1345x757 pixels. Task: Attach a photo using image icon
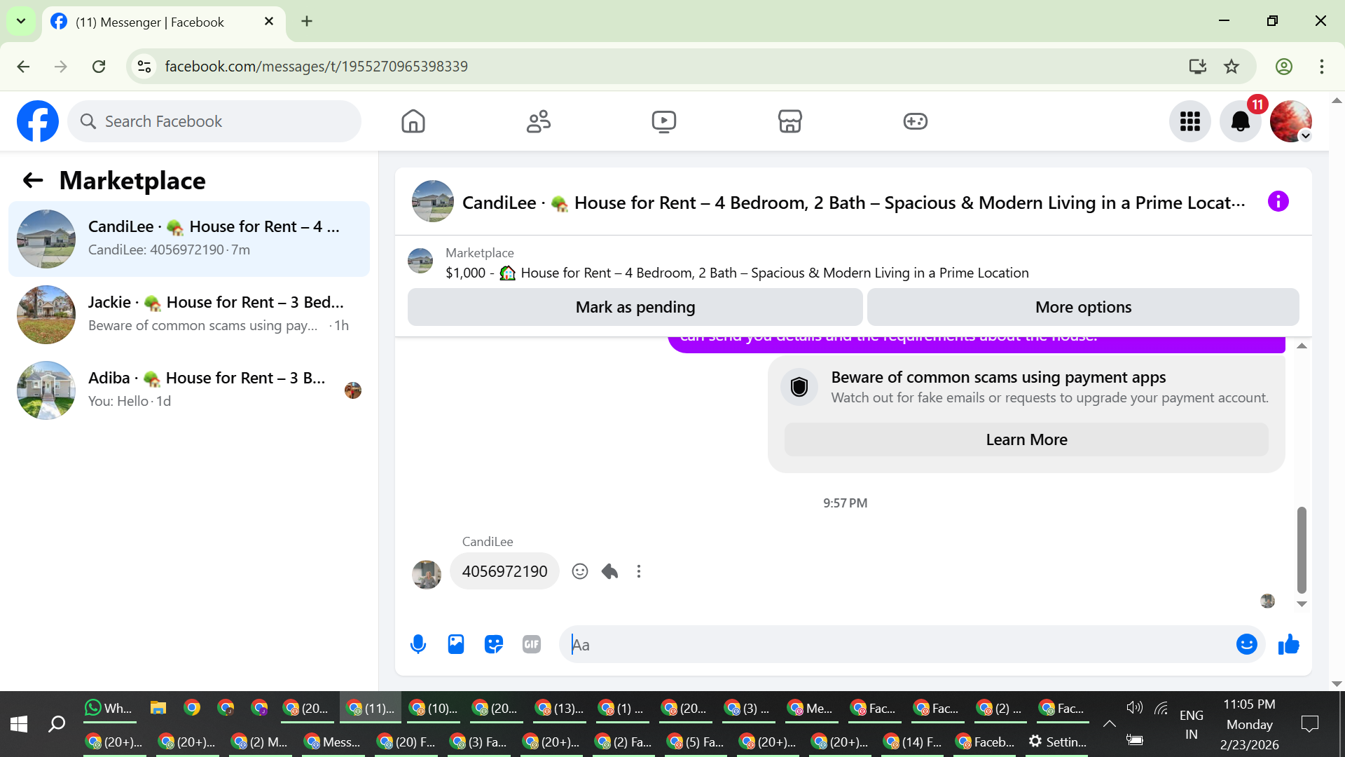(x=456, y=644)
